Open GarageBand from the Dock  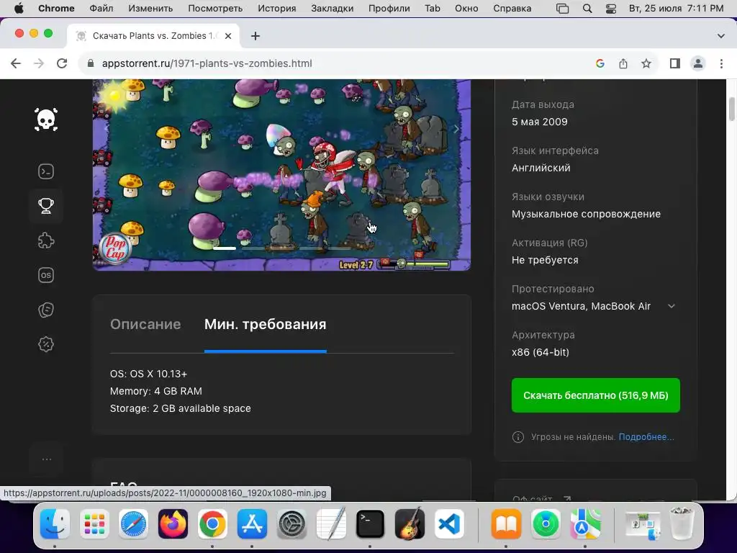[410, 524]
